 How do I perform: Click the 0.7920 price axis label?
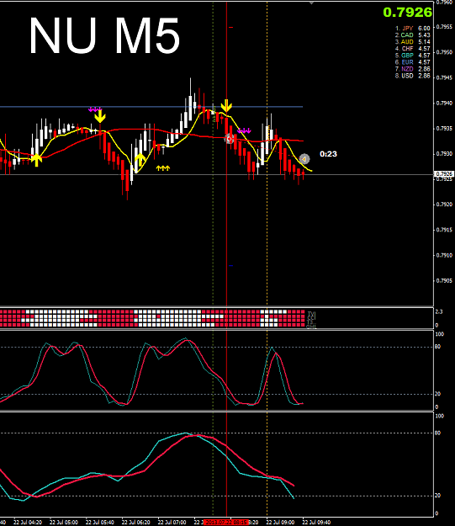[445, 205]
